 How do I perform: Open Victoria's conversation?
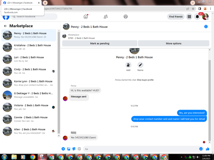point(29,107)
